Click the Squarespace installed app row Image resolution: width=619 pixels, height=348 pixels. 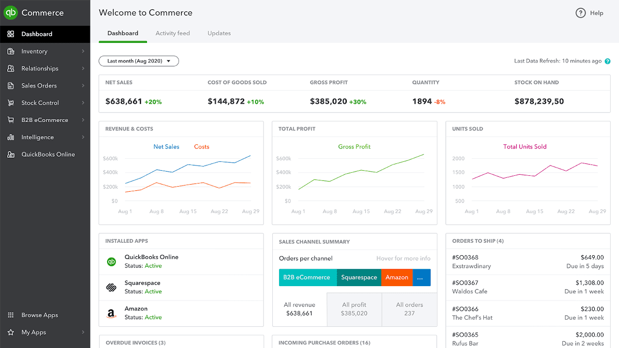click(x=181, y=287)
